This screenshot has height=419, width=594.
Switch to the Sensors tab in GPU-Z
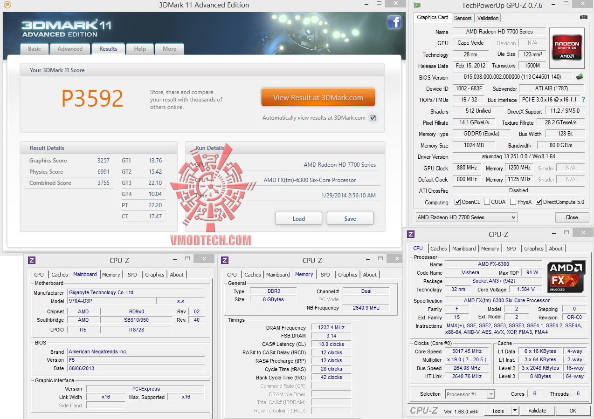pyautogui.click(x=463, y=18)
